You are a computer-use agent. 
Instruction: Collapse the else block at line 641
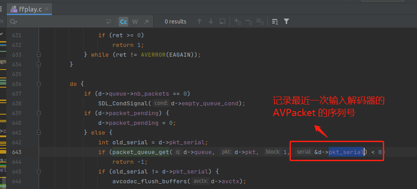(39, 132)
